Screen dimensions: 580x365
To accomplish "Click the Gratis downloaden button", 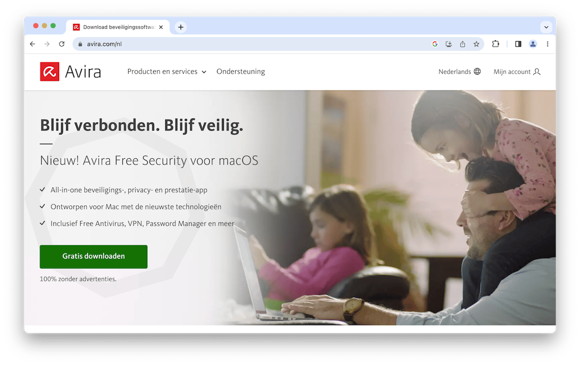I will point(93,256).
